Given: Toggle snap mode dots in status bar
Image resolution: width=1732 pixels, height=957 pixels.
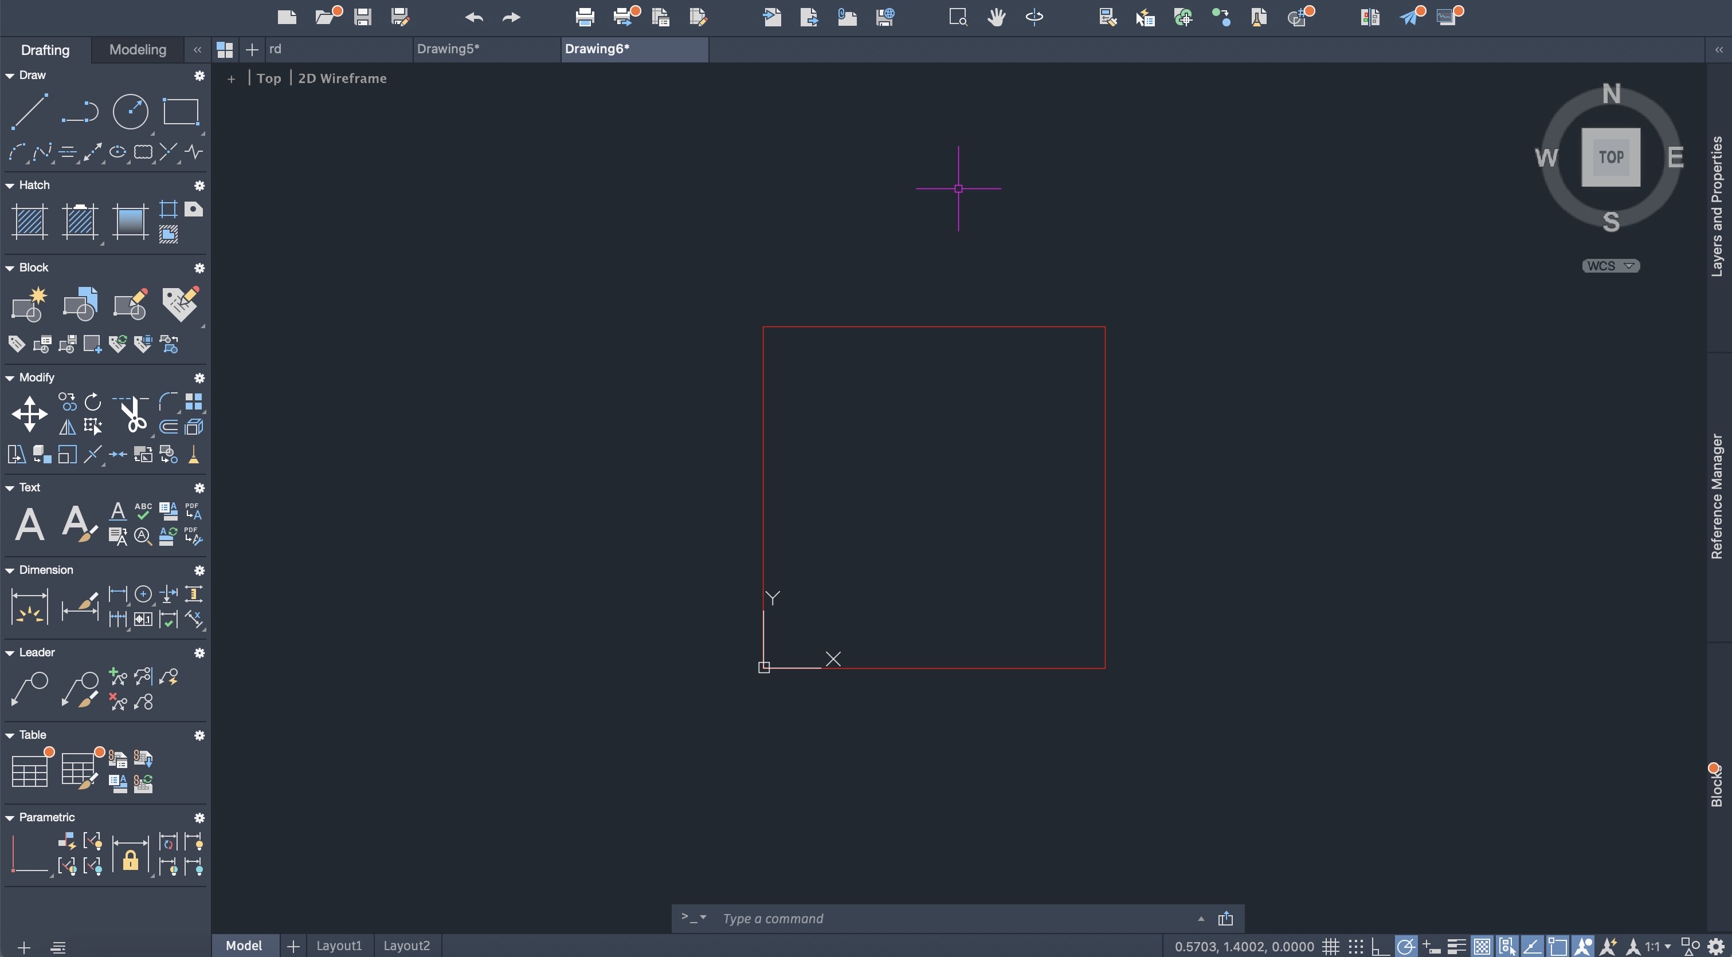Looking at the screenshot, I should [1355, 946].
